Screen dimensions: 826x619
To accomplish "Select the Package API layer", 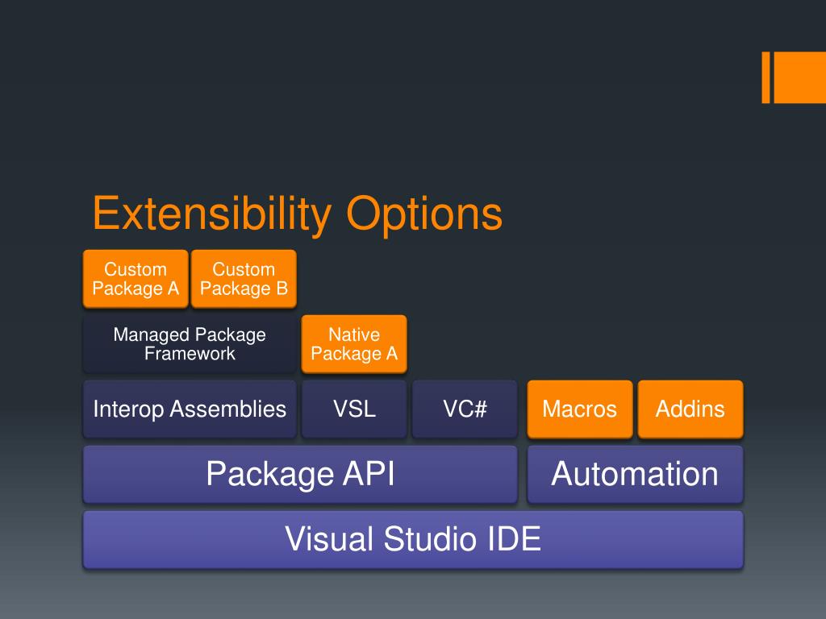I will 300,474.
